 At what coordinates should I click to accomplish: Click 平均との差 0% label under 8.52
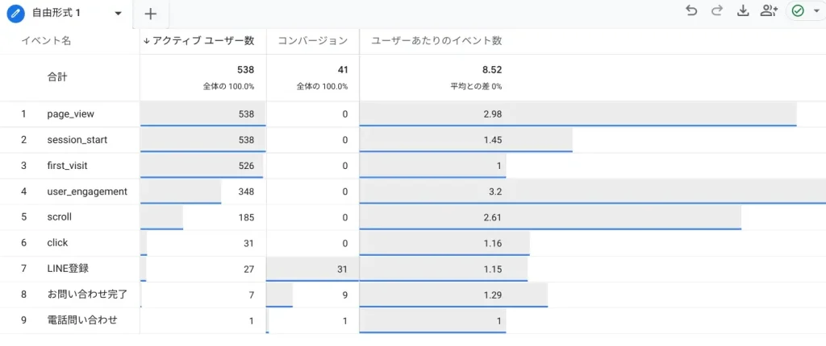pos(476,87)
